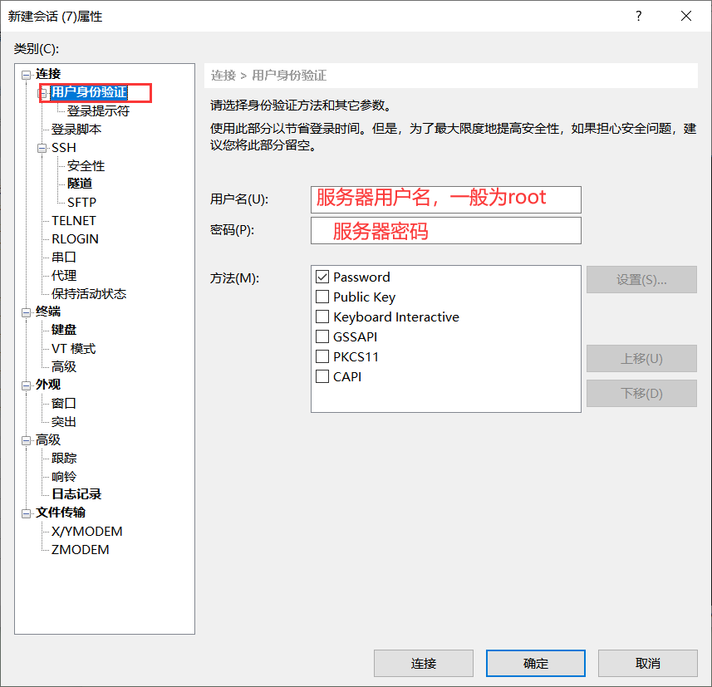Click the 下移(D) move down button
The width and height of the screenshot is (712, 687).
click(641, 393)
